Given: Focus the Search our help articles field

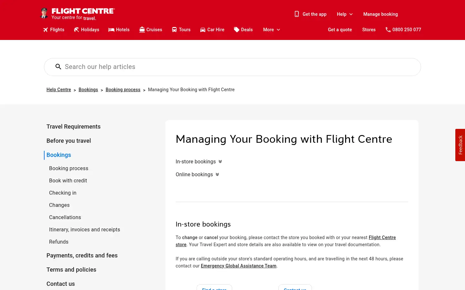Looking at the screenshot, I should (x=232, y=67).
